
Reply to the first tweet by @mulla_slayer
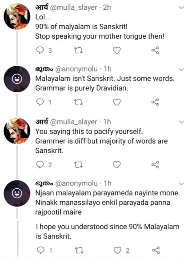[40, 50]
